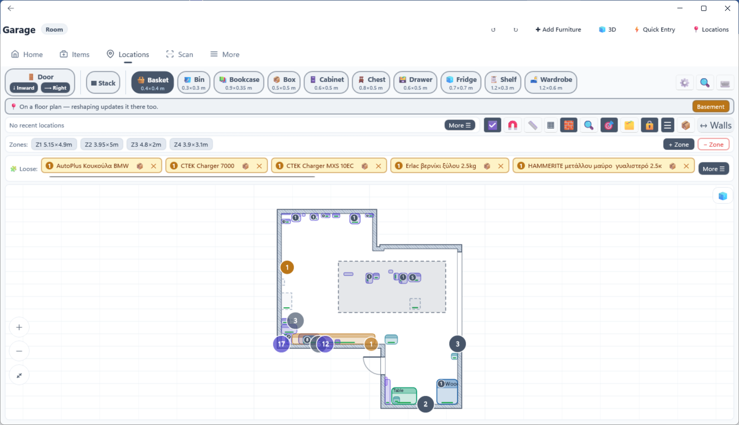The image size is (739, 425).
Task: Remove HAMMERITE loose item chip
Action: [686, 166]
